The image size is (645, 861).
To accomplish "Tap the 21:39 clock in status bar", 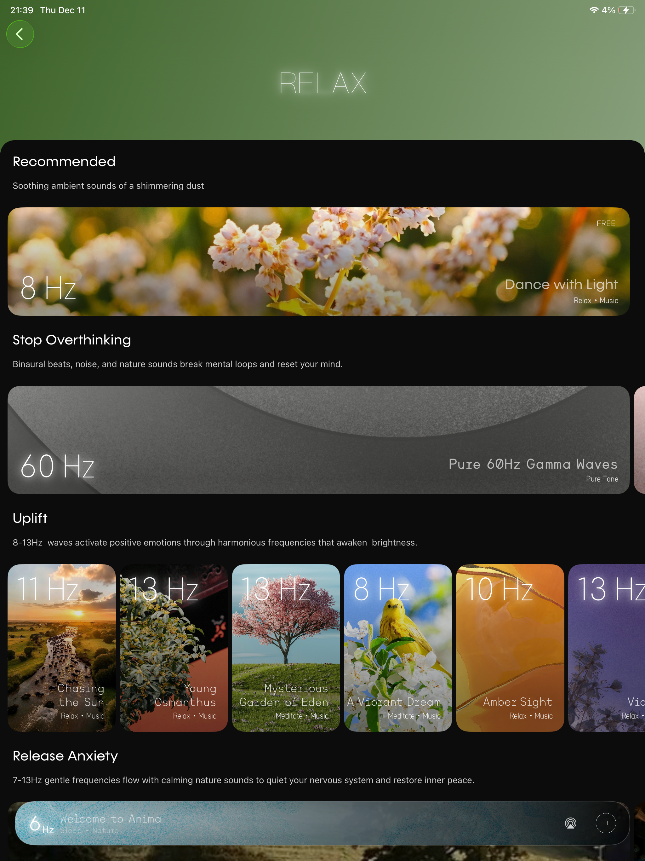I will [x=22, y=10].
